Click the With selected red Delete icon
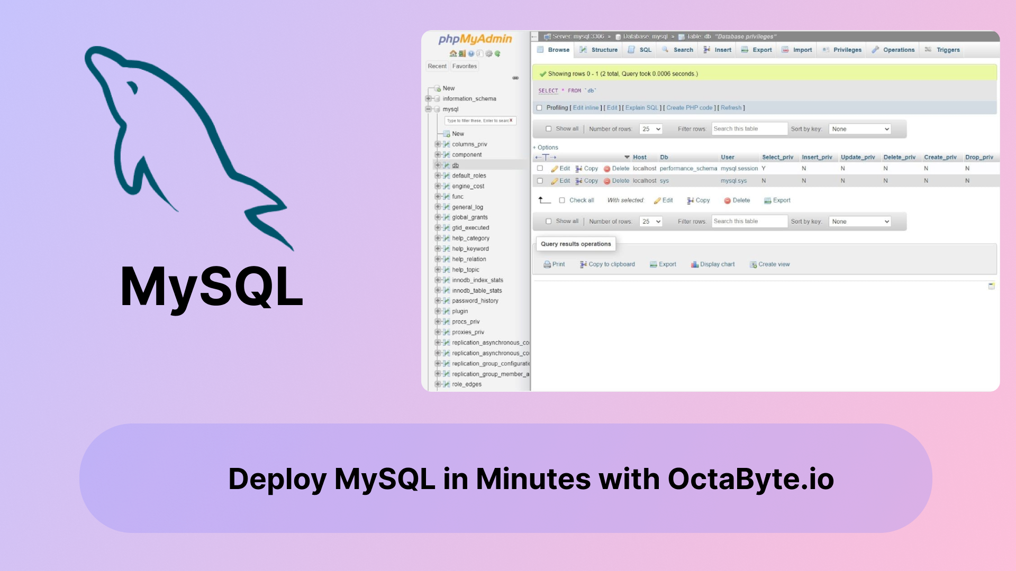 [727, 200]
